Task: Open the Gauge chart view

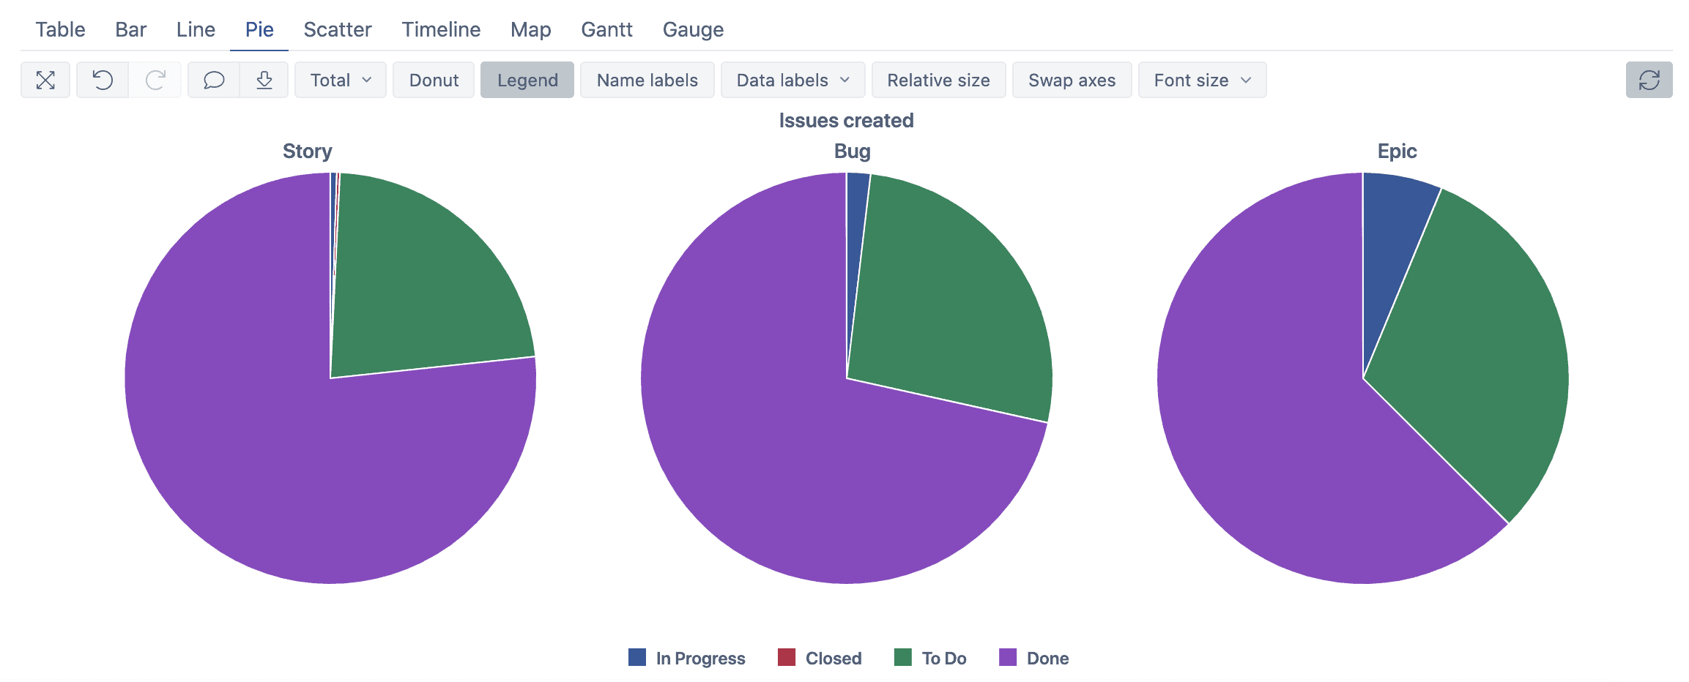Action: coord(692,29)
